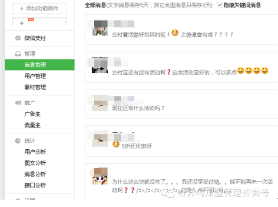The width and height of the screenshot is (278, 207).
Task: Click the plus icon with the new badge
Action: (22, 23)
